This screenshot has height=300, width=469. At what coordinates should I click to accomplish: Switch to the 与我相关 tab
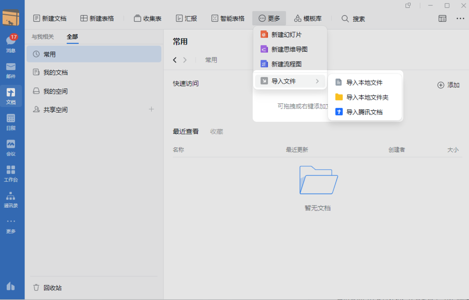pyautogui.click(x=43, y=37)
